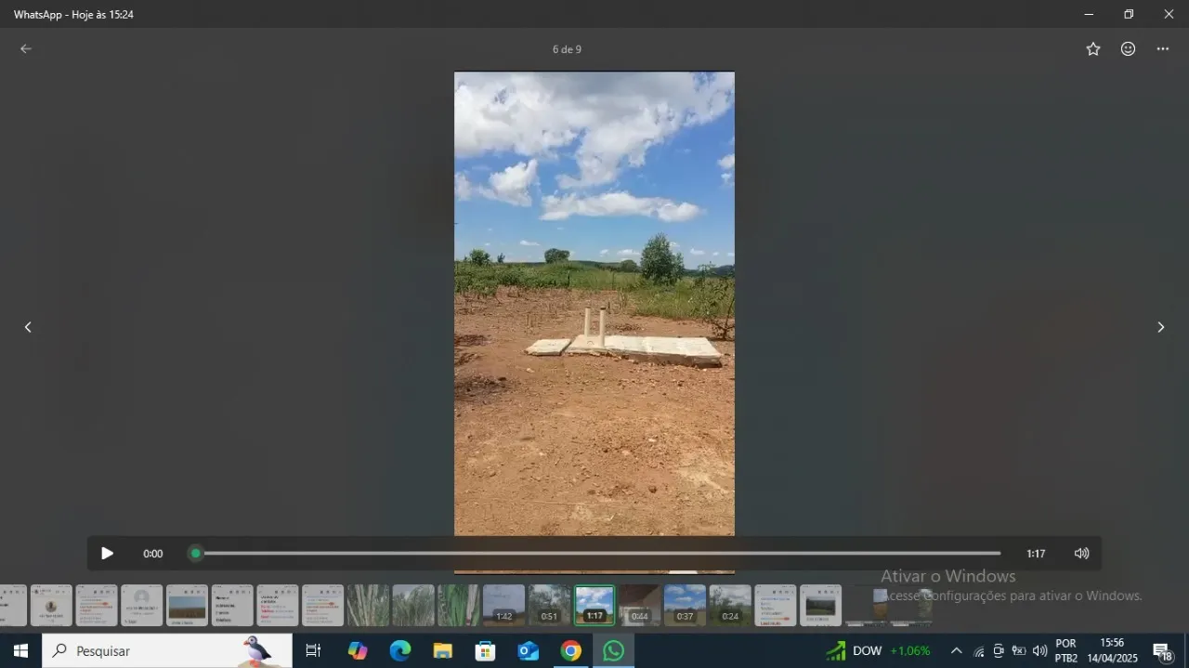Play the video
Viewport: 1189px width, 668px height.
107,554
